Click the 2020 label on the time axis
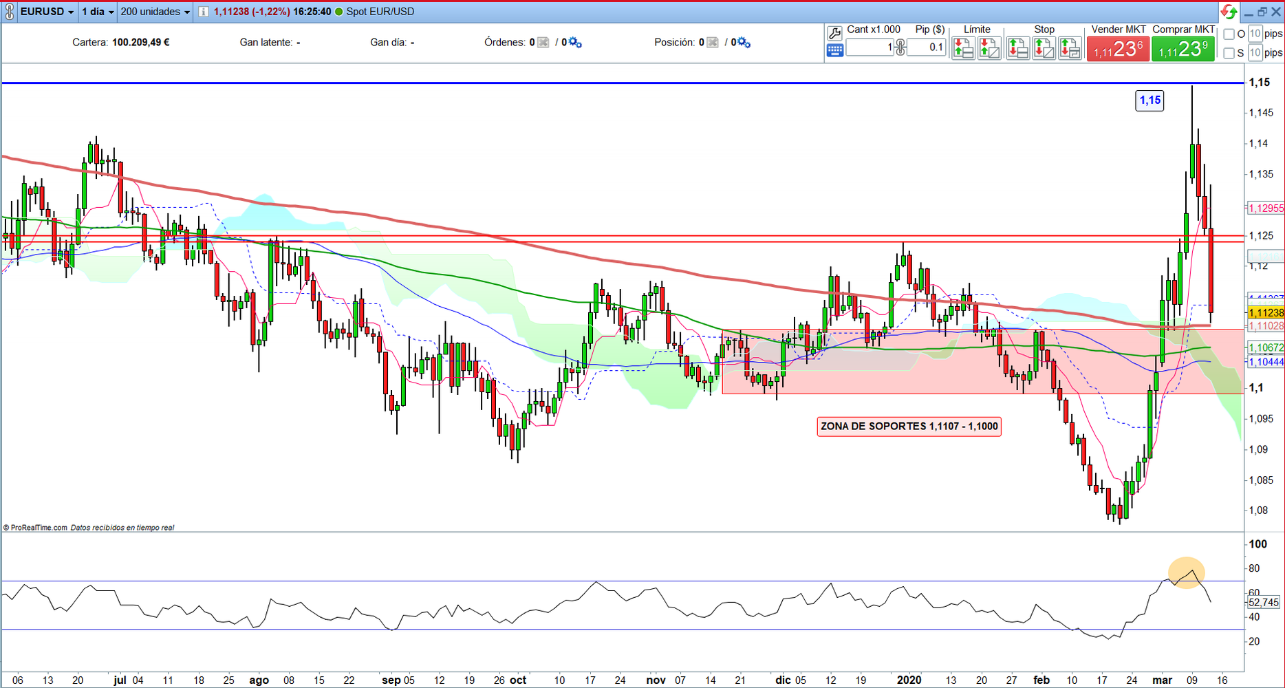The height and width of the screenshot is (688, 1285). tap(909, 680)
